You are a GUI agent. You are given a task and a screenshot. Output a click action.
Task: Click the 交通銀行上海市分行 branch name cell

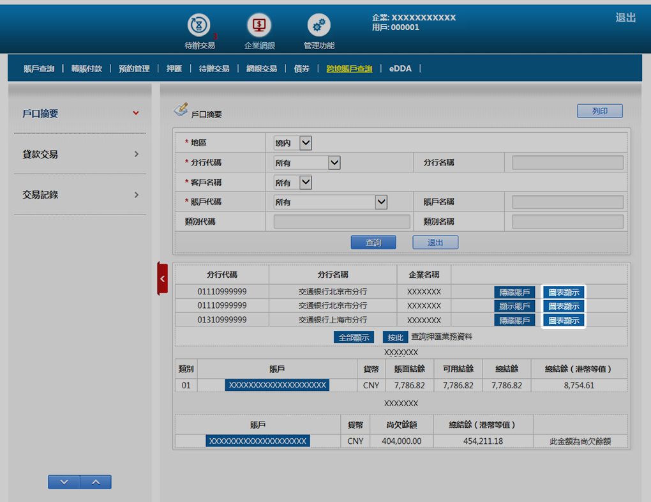[x=333, y=319]
